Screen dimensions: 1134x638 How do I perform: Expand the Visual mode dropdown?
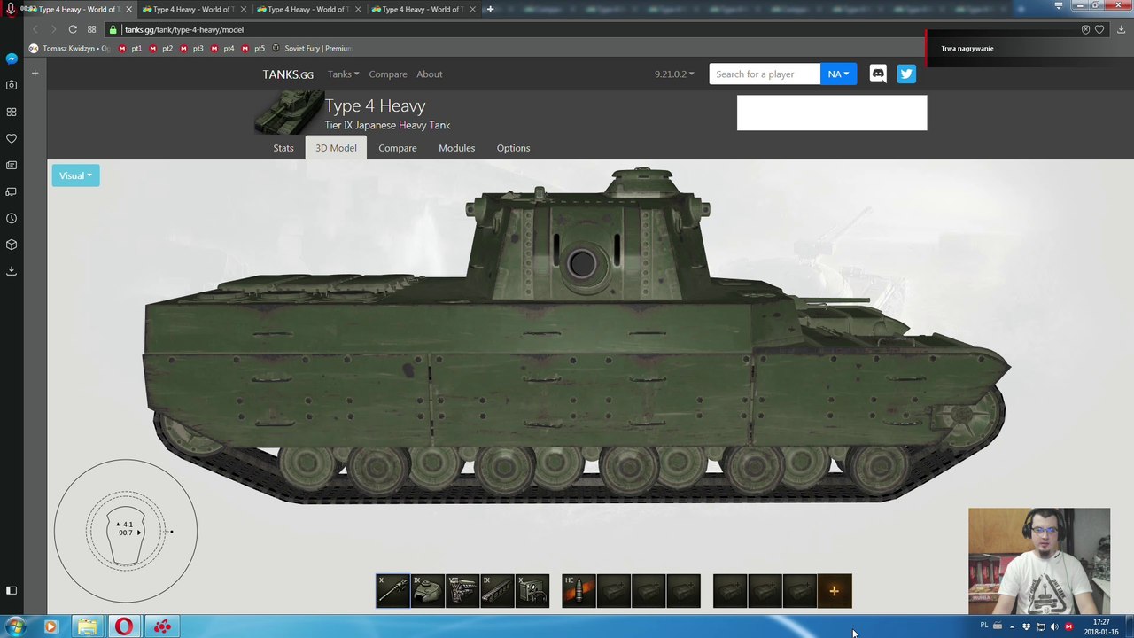75,175
